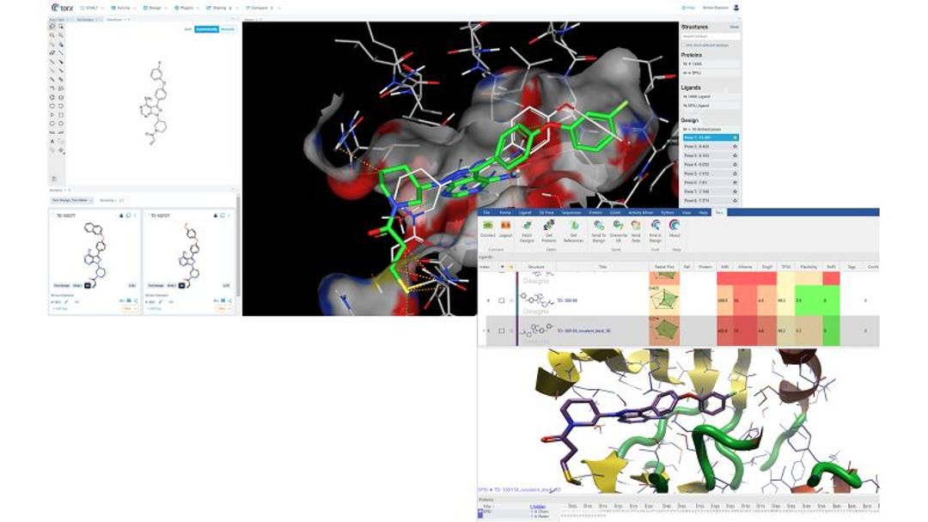Click the Flexibility column header
The width and height of the screenshot is (928, 522).
(809, 267)
